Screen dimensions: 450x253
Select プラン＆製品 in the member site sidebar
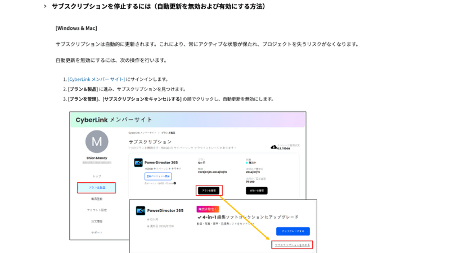[96, 188]
